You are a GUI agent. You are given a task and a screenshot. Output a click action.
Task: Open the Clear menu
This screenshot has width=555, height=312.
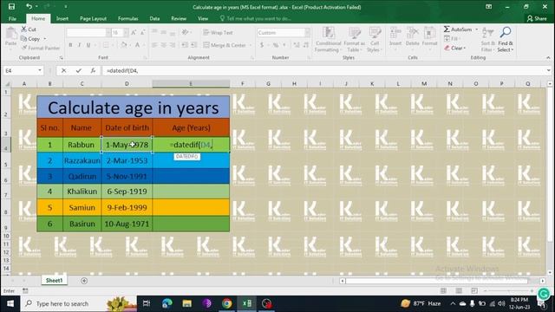[454, 48]
